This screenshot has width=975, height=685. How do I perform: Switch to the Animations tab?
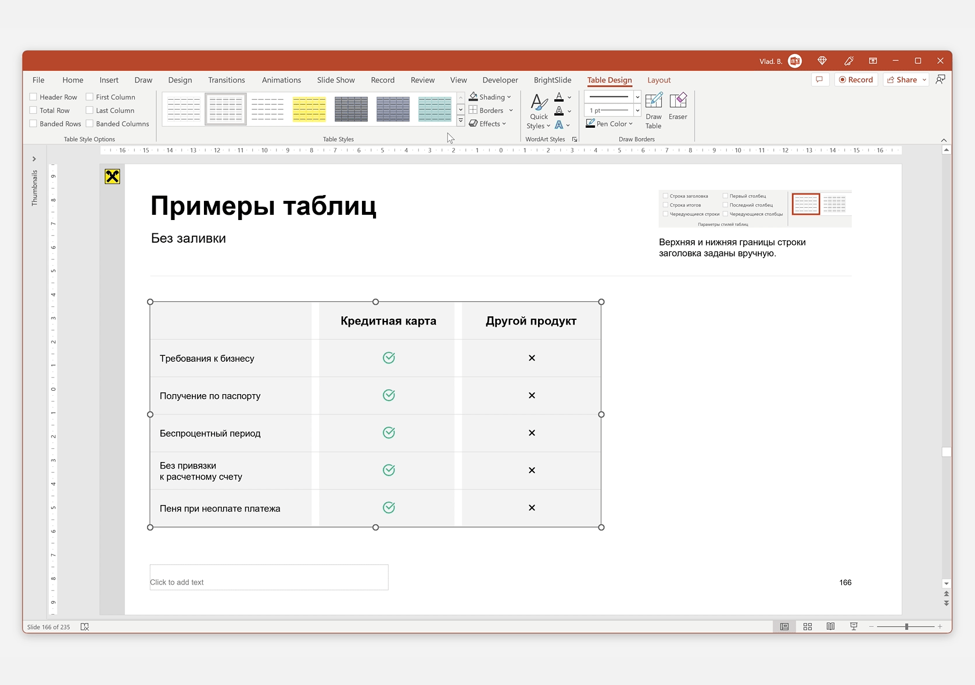pyautogui.click(x=281, y=80)
